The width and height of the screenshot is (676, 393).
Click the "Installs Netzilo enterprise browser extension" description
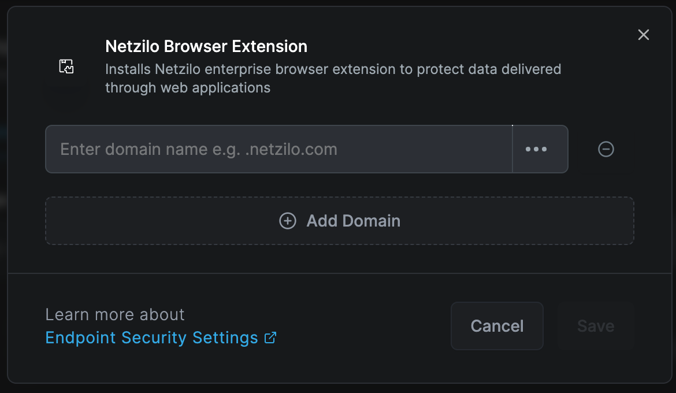tap(333, 79)
